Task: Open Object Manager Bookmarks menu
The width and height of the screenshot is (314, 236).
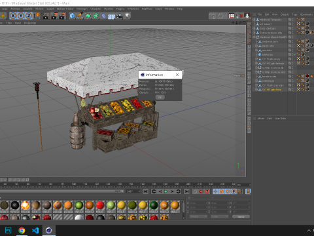Action: (306, 14)
